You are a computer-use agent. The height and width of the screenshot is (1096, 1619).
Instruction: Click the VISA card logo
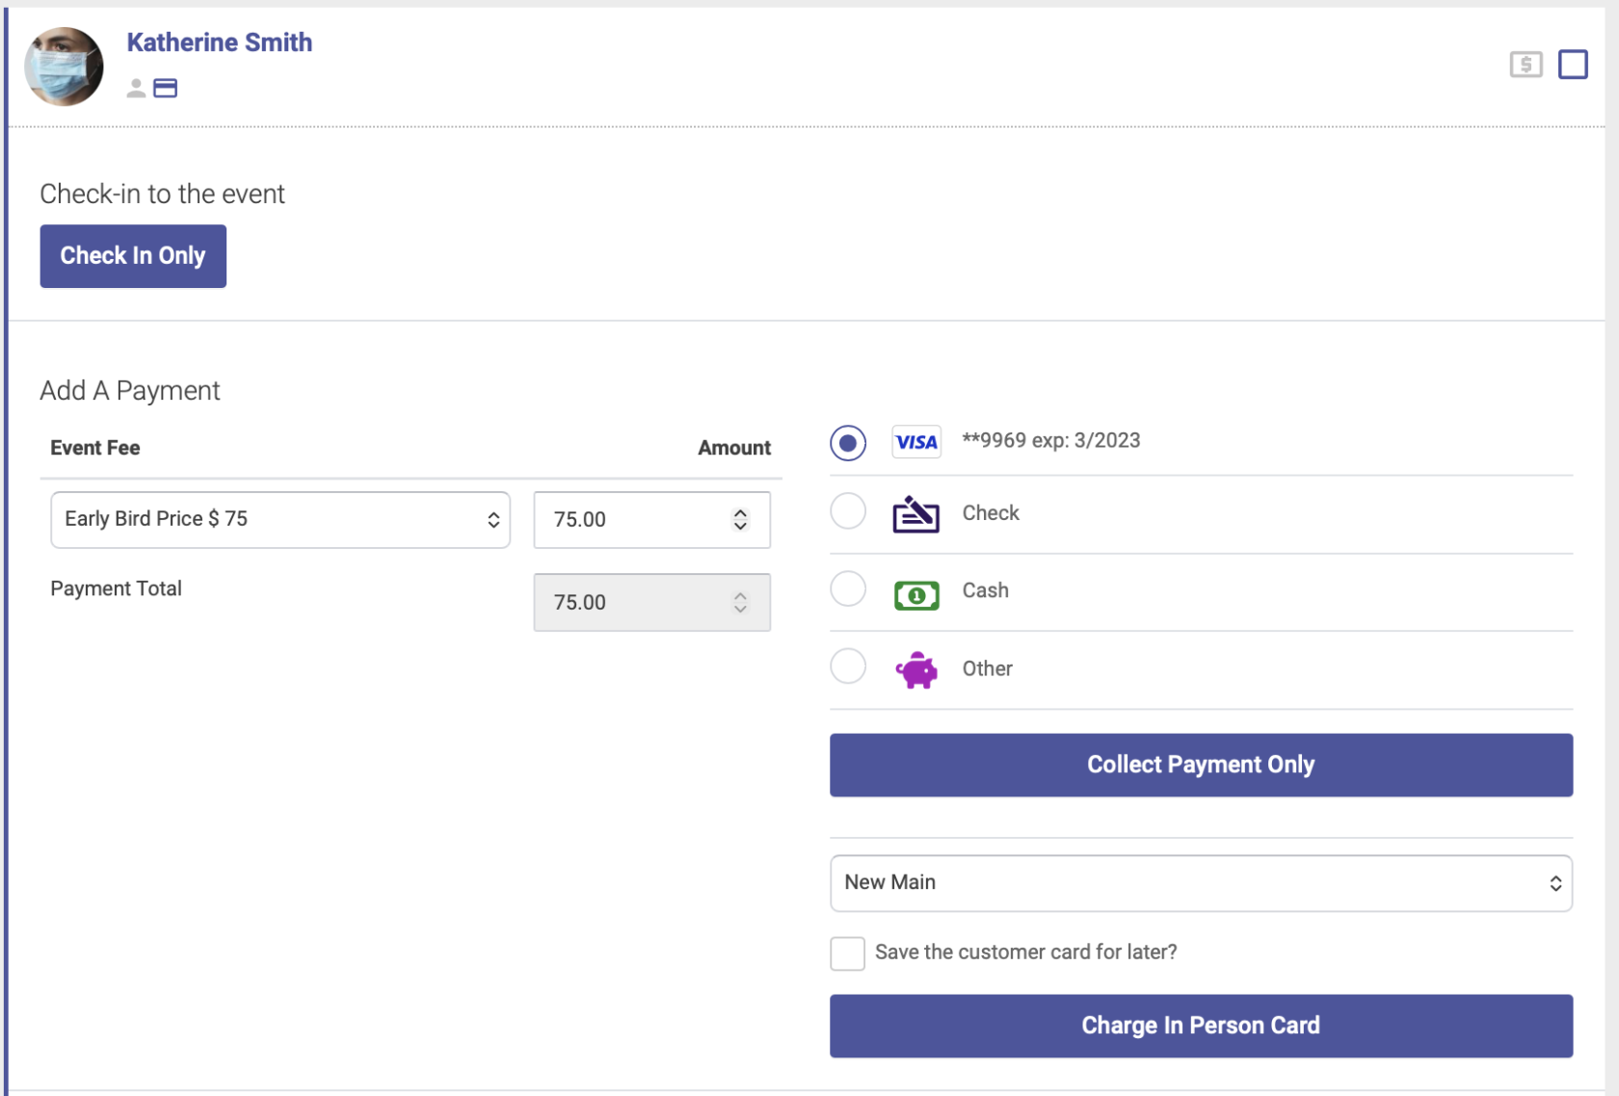tap(916, 442)
